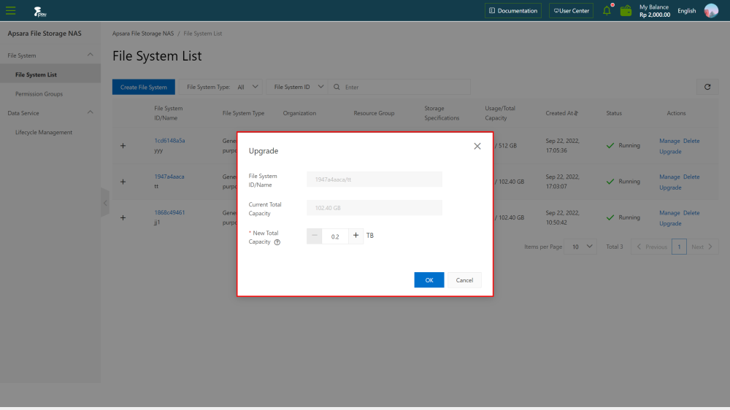The height and width of the screenshot is (410, 730).
Task: Click the search magnifier icon
Action: coord(337,87)
